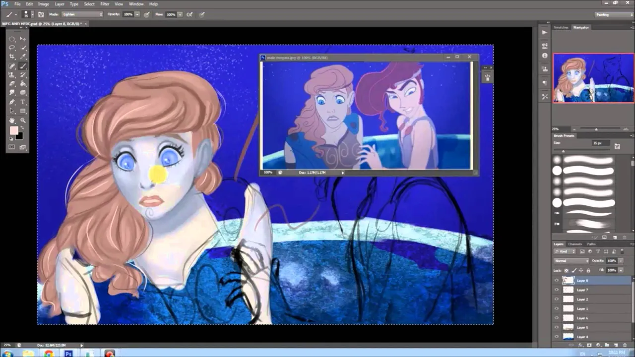Select the Eraser tool
This screenshot has width=635, height=357.
click(12, 84)
